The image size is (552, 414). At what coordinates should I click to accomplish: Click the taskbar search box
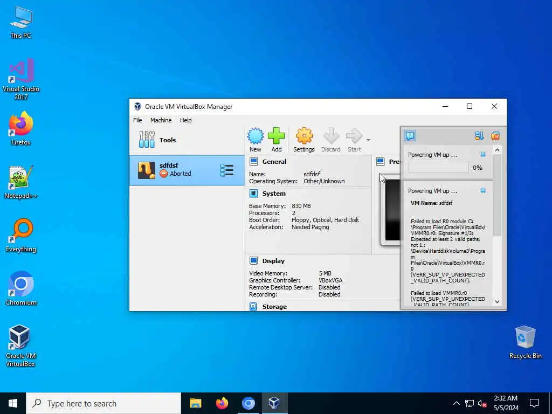pos(103,403)
